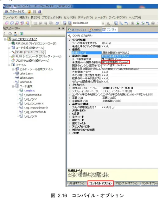Viewport: 160px width, 199px height.
Task: Select R5F100LE (マイクロコントローラ) in the tree
Action: 36,43
